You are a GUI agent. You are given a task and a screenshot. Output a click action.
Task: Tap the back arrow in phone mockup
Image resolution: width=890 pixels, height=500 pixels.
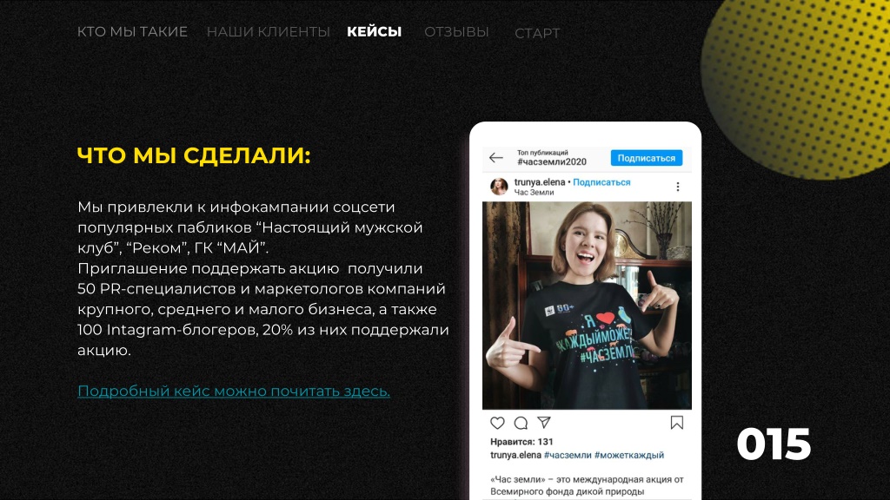click(496, 158)
